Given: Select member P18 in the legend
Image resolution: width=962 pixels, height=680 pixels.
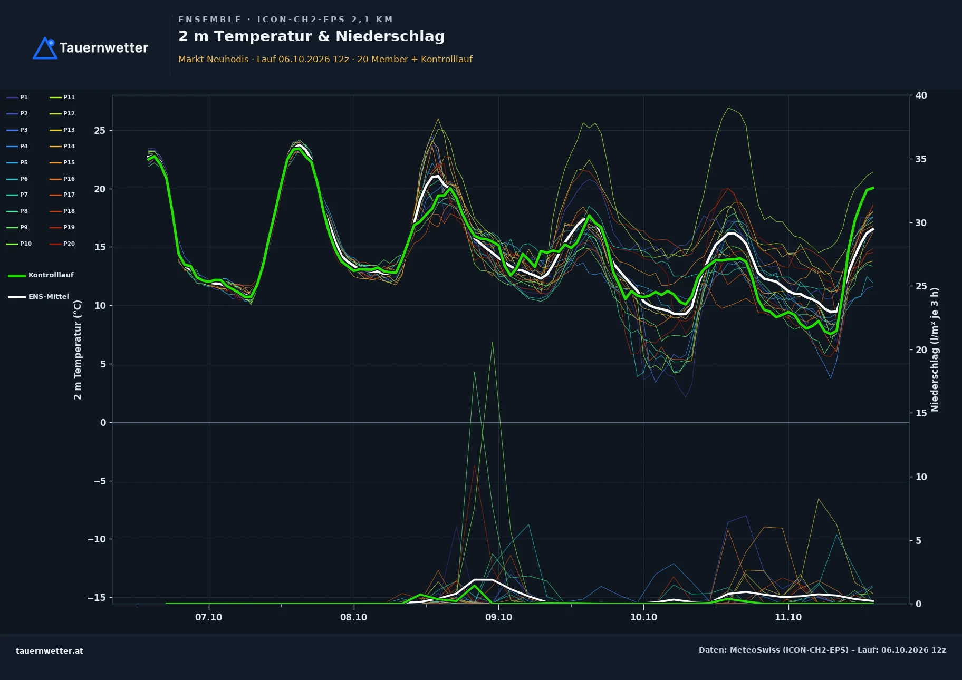Looking at the screenshot, I should click(x=62, y=211).
